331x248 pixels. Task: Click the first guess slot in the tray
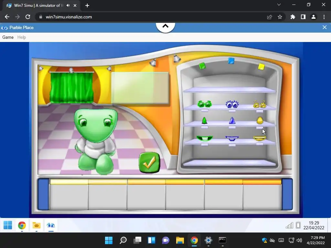(x=69, y=194)
